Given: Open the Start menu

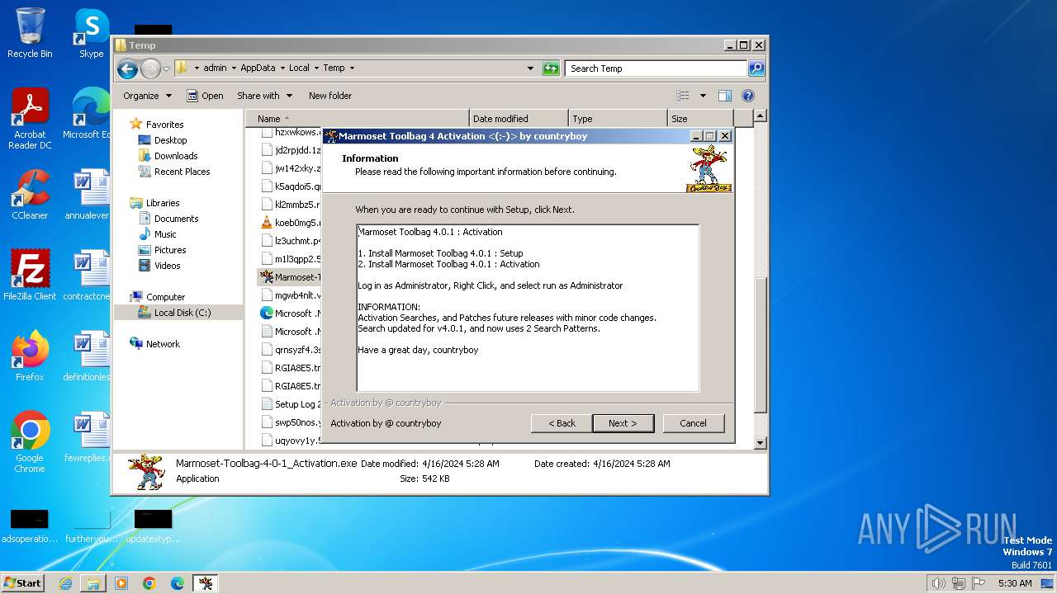Looking at the screenshot, I should click(x=23, y=582).
